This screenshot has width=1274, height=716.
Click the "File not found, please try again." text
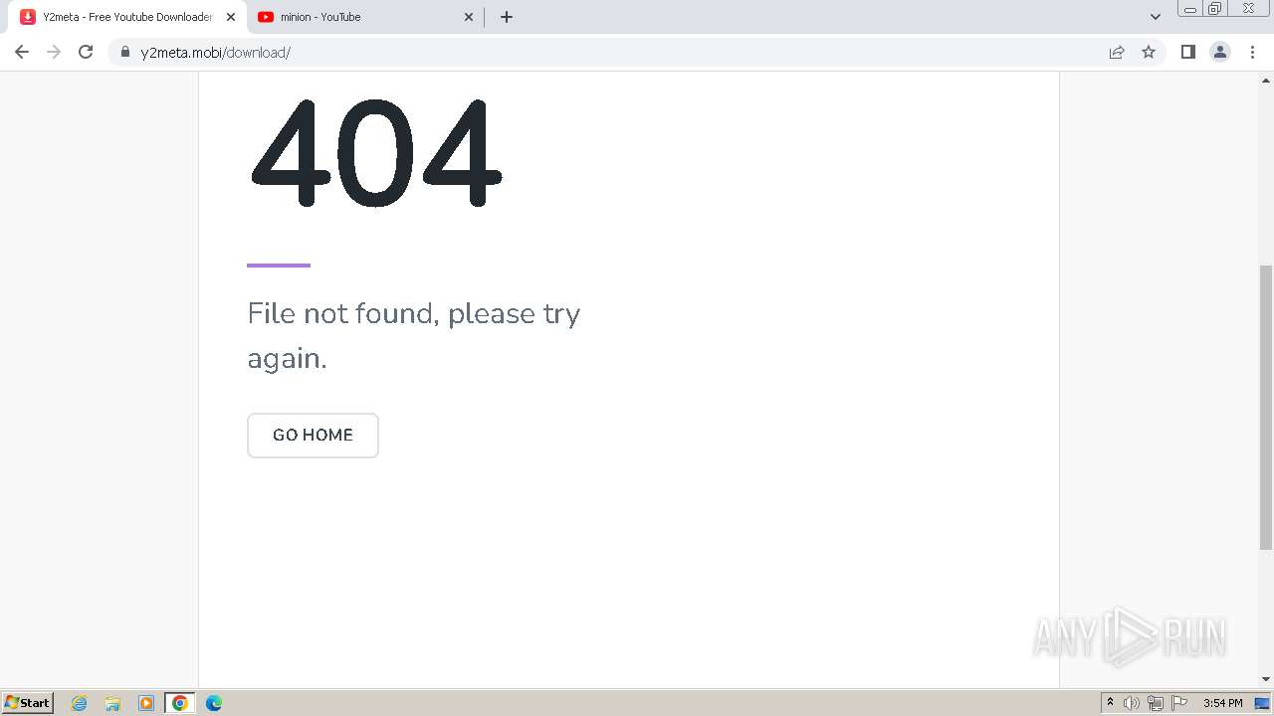click(x=414, y=336)
